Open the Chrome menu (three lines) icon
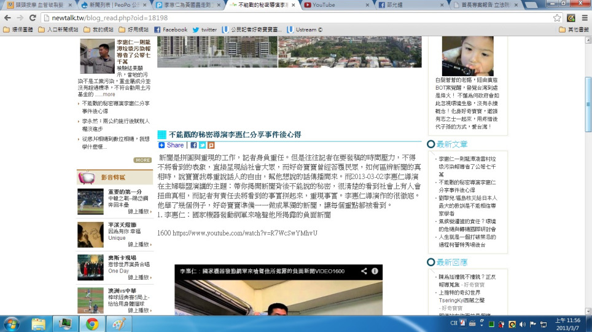This screenshot has width=592, height=332. pyautogui.click(x=585, y=18)
